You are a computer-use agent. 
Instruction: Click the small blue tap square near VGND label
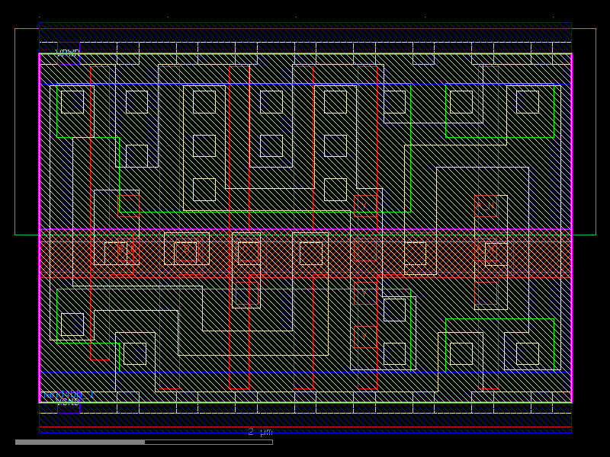coord(67,408)
